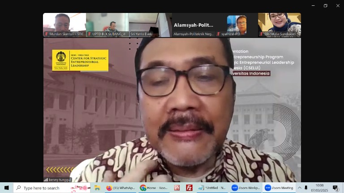Open the Windows Start menu

(6, 188)
